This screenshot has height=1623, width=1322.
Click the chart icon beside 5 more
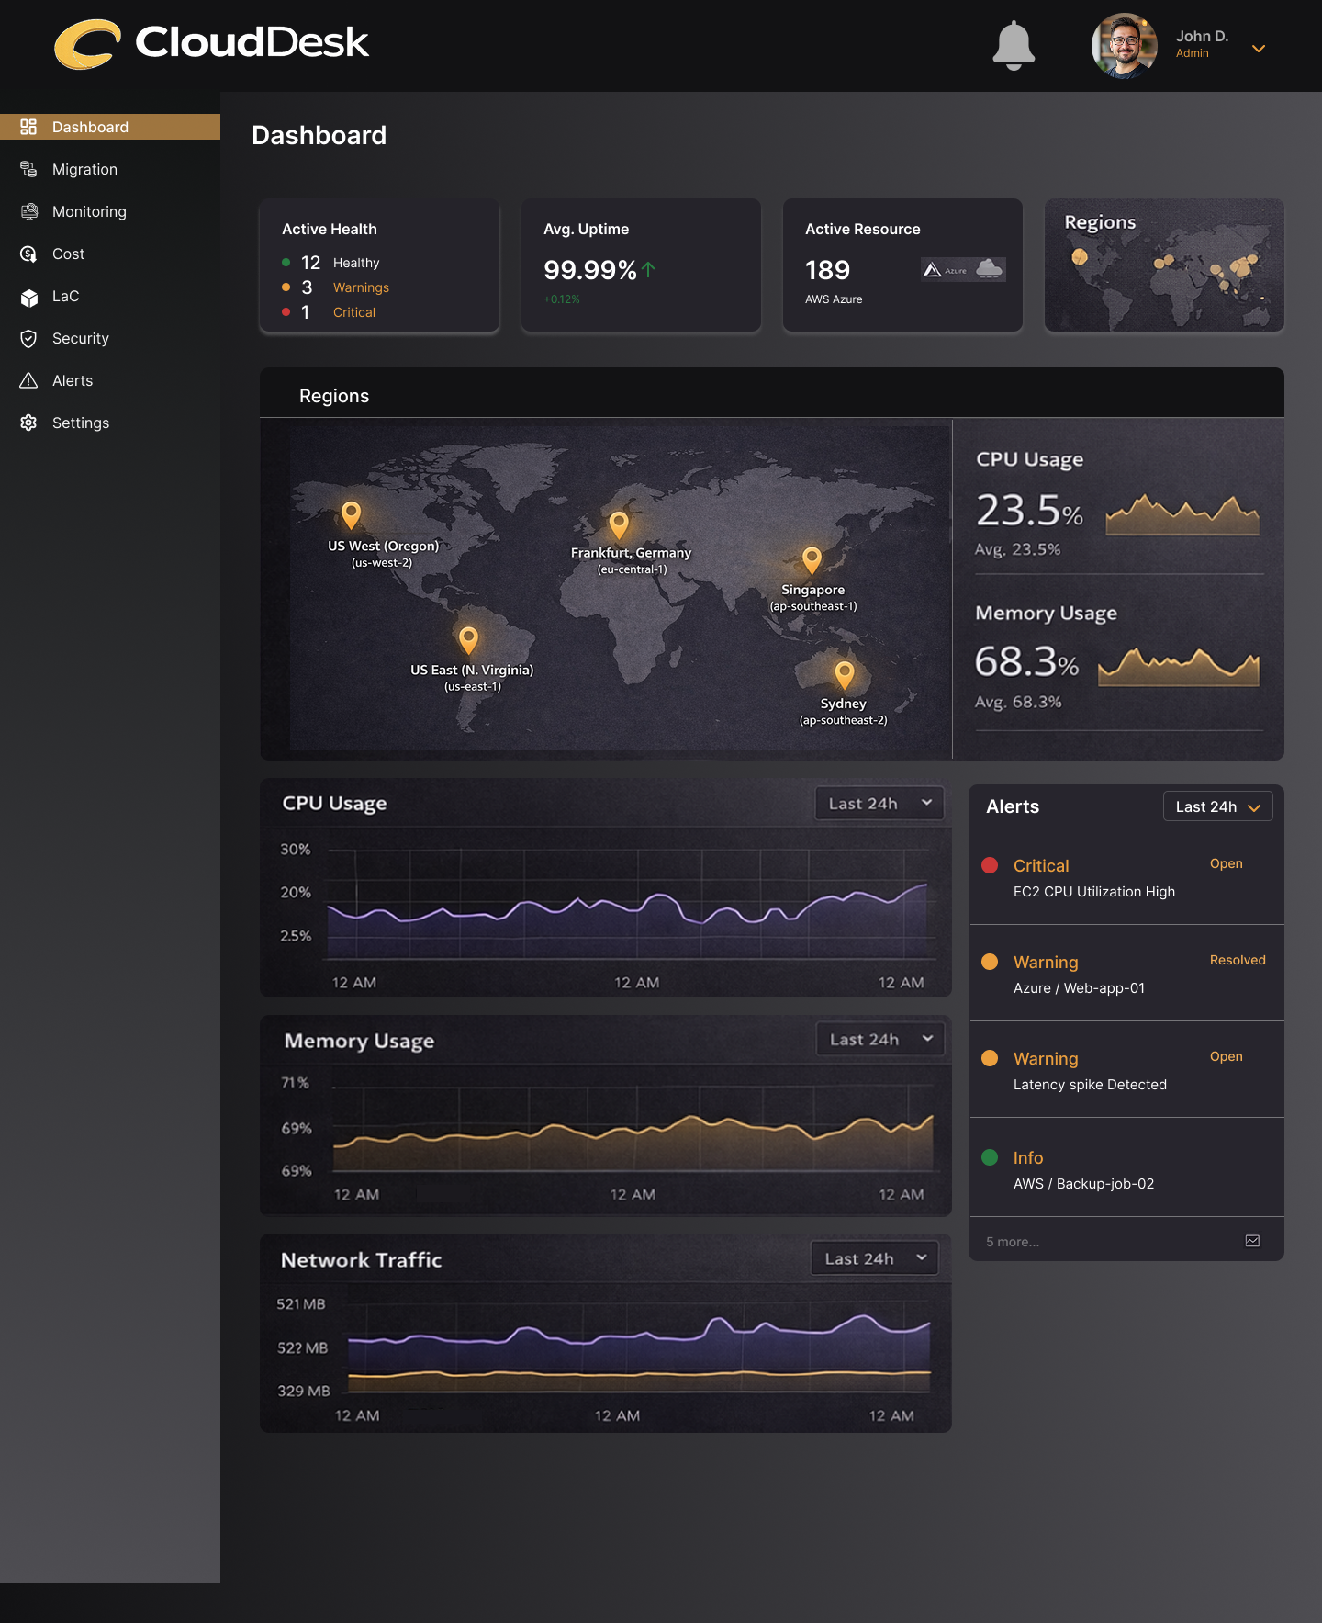(1252, 1241)
